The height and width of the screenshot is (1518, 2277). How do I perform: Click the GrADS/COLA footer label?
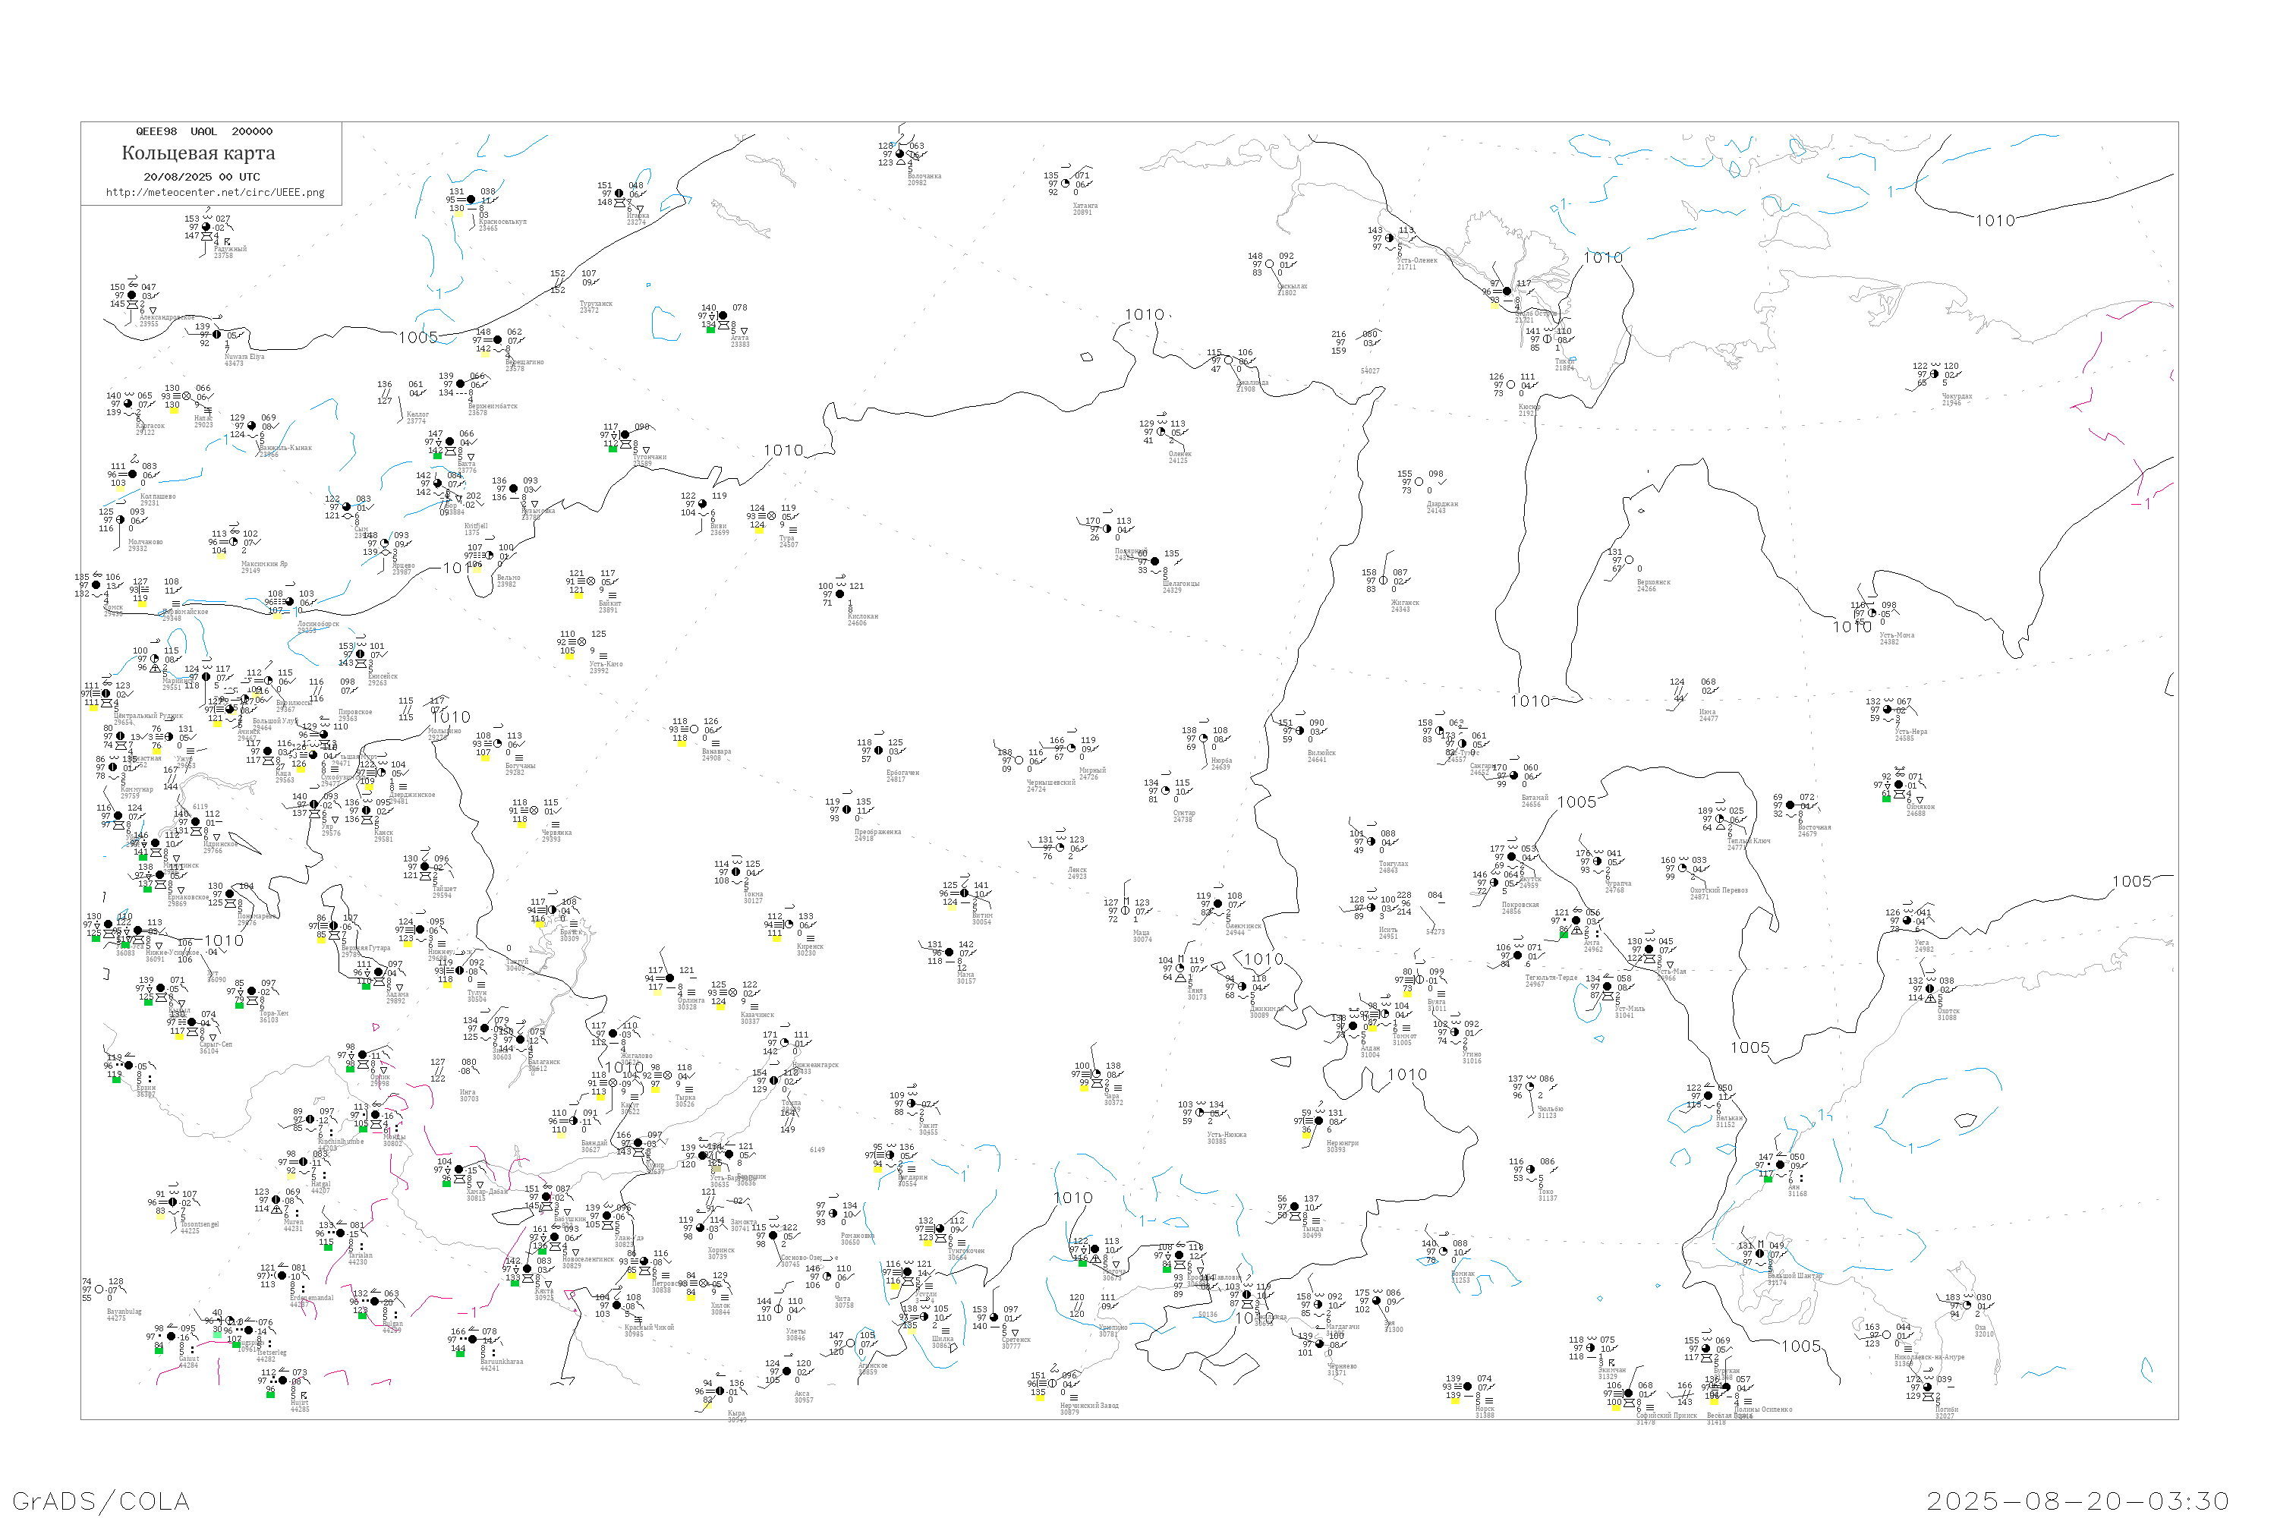101,1501
